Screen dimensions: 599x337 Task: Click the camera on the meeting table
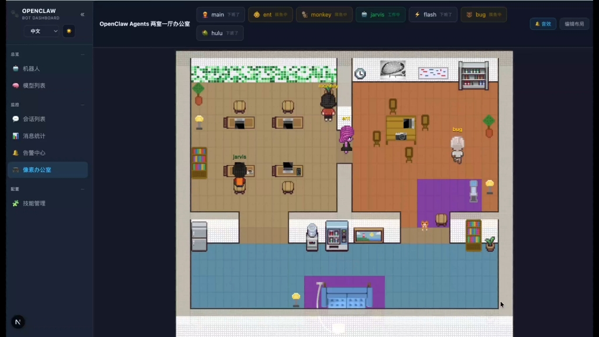(401, 136)
